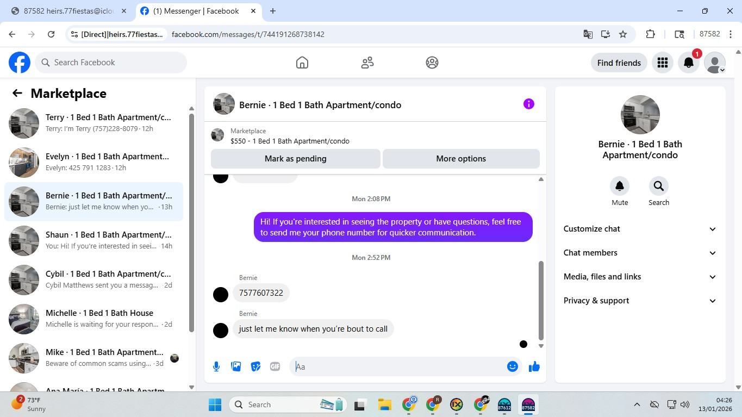Click the browser address bar URL
Screen dimensions: 742x417
click(x=248, y=34)
